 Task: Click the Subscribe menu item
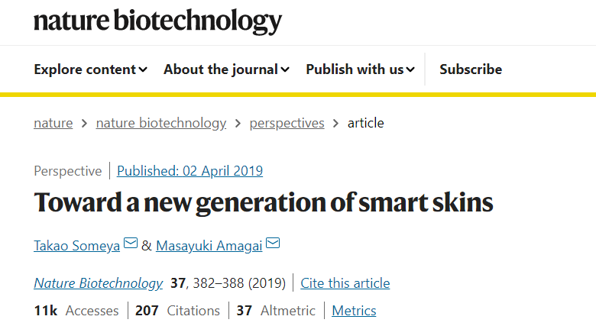click(471, 69)
